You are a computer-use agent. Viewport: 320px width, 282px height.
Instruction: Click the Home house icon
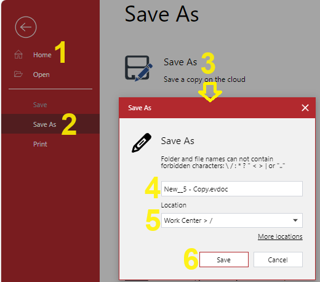pyautogui.click(x=18, y=55)
